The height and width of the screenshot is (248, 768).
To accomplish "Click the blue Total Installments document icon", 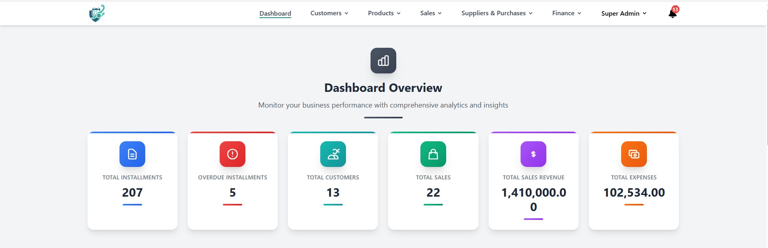I will [x=132, y=154].
